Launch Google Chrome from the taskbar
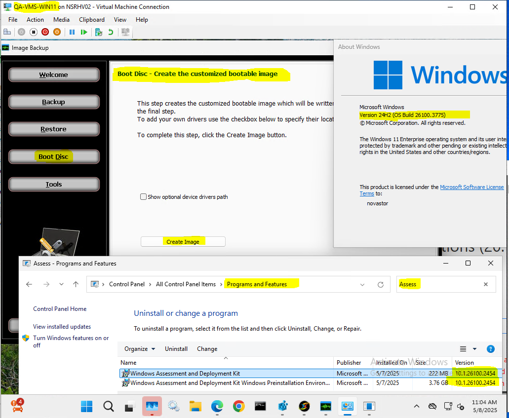The image size is (509, 418). click(x=238, y=406)
